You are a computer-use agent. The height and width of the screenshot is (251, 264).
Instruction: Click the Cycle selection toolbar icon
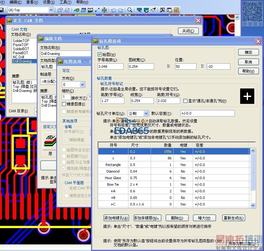click(67, 10)
